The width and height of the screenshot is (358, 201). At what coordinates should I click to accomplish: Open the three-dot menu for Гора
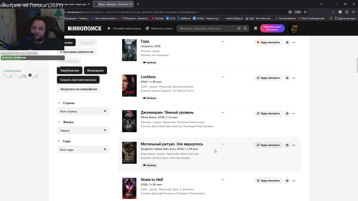point(294,42)
